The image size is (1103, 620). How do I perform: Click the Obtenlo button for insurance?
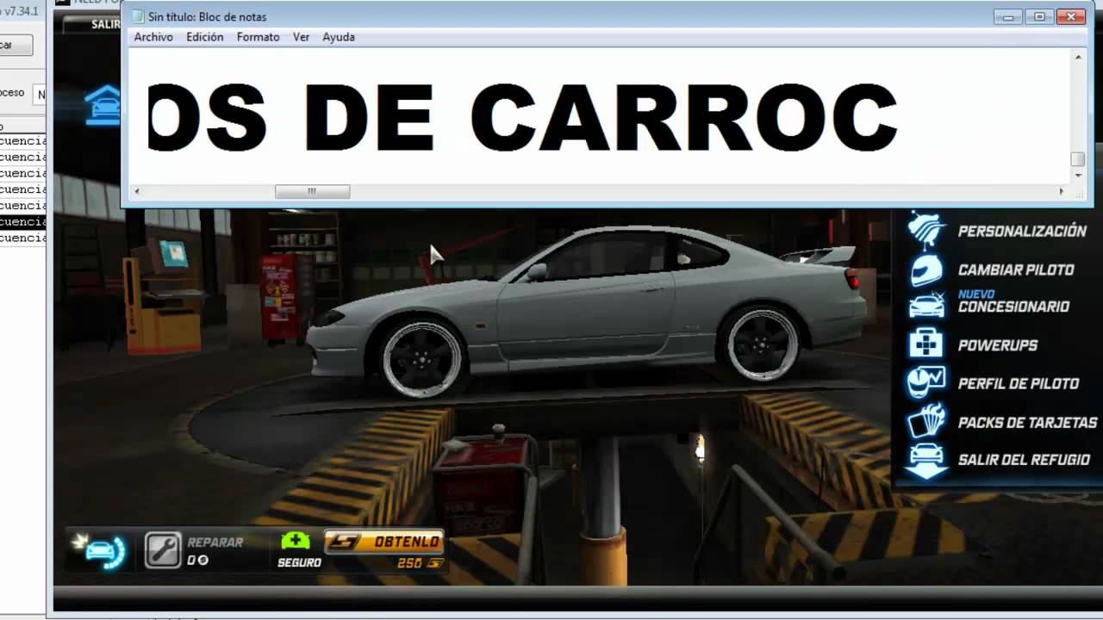pos(383,542)
